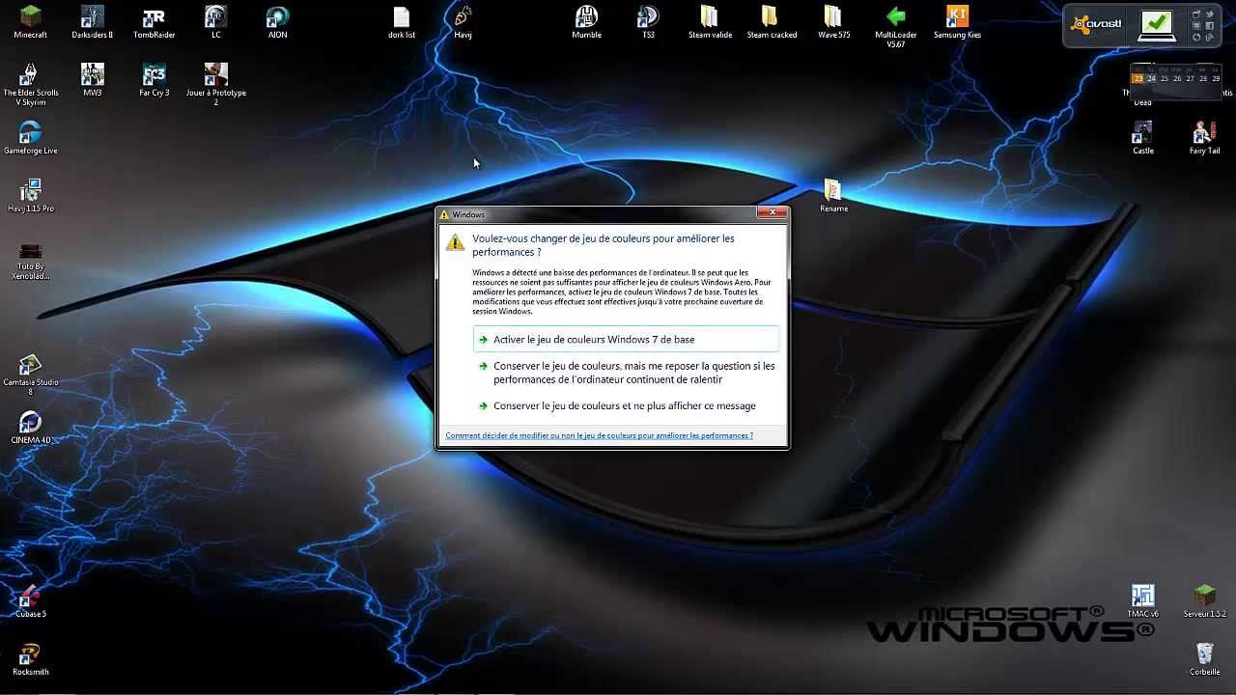
Task: Close the Windows performance dialog
Action: point(771,212)
